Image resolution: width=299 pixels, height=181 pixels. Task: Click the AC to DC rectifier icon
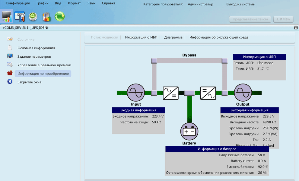[171, 93]
